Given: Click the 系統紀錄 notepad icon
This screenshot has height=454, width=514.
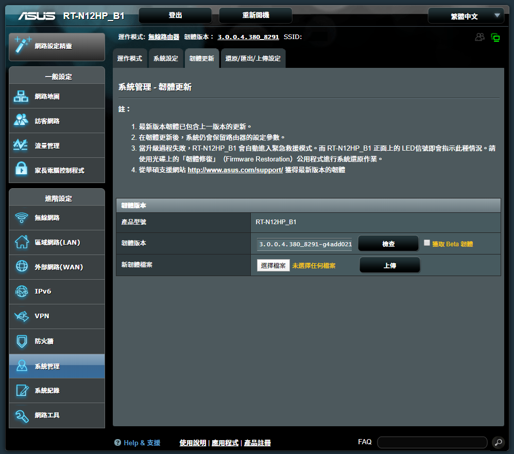Looking at the screenshot, I should tap(22, 390).
